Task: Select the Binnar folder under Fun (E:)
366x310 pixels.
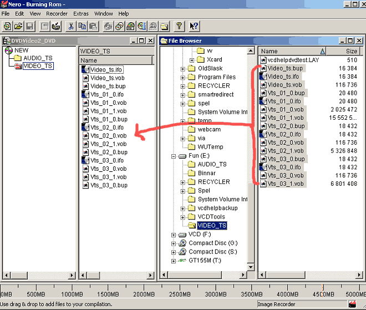Action: tap(207, 173)
